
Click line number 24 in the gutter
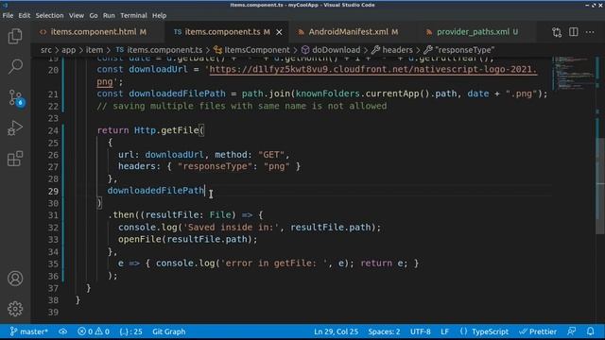point(53,130)
